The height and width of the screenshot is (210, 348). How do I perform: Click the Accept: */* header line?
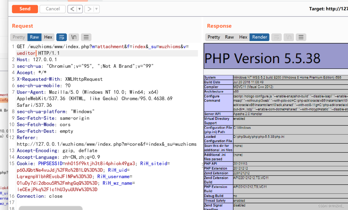point(32,73)
